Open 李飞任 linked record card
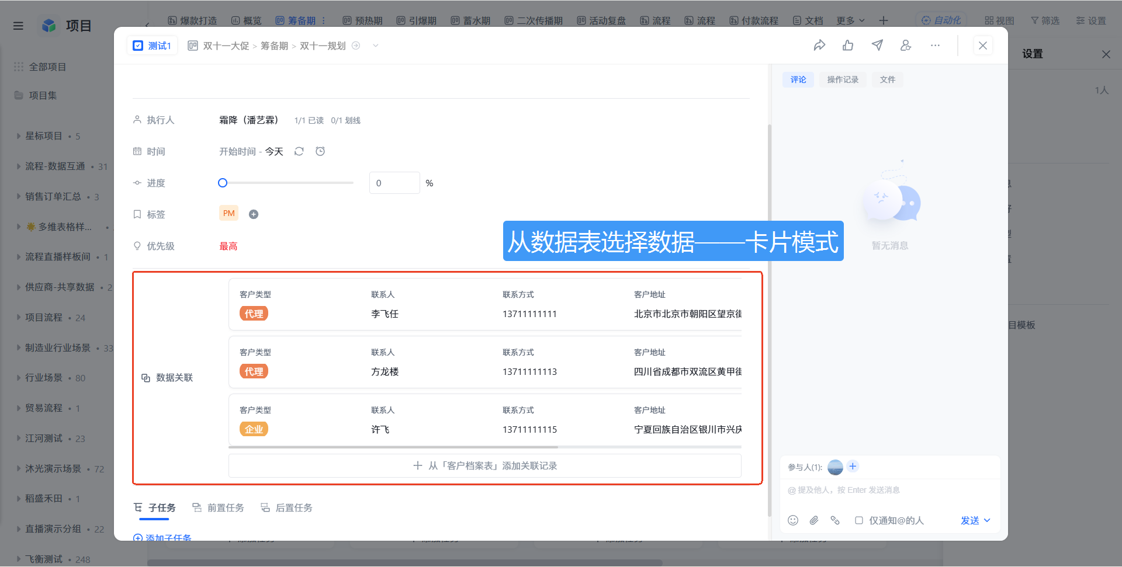Viewport: 1122px width, 567px height. [x=485, y=304]
